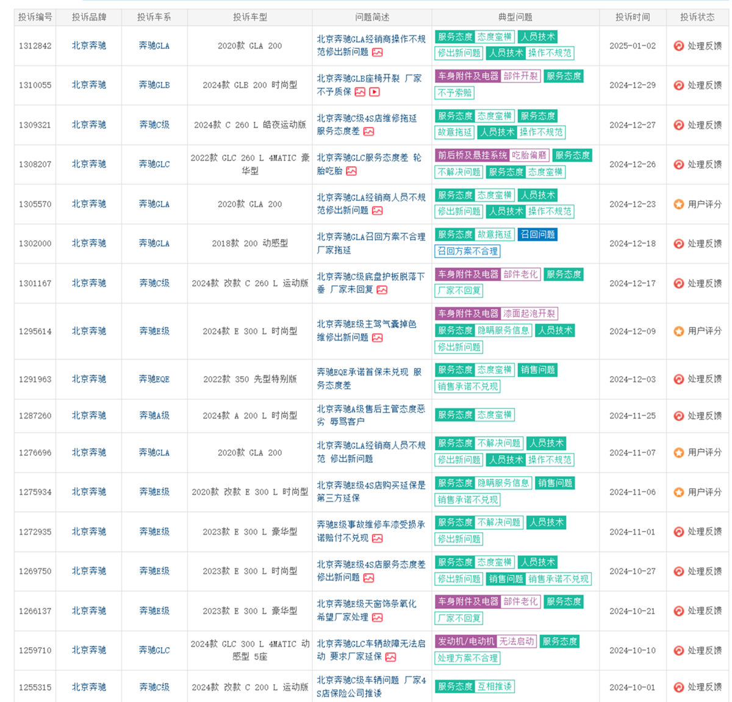Click image icon in complaint 1269750 description
The width and height of the screenshot is (732, 702).
(x=368, y=578)
